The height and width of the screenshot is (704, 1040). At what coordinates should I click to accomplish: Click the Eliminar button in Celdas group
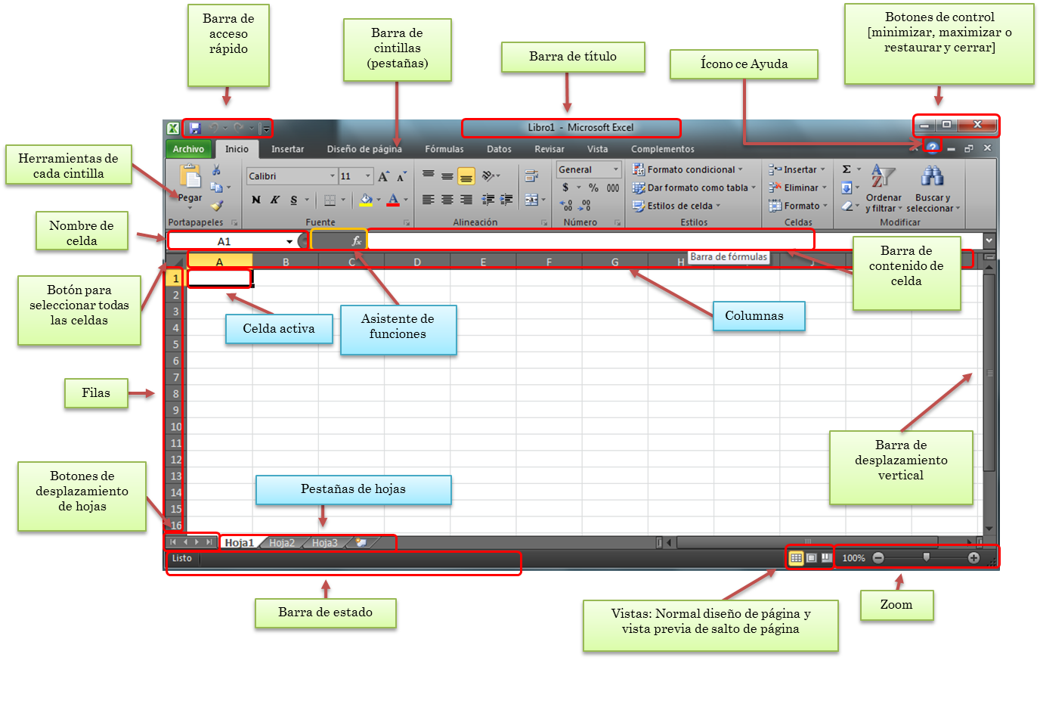(794, 187)
